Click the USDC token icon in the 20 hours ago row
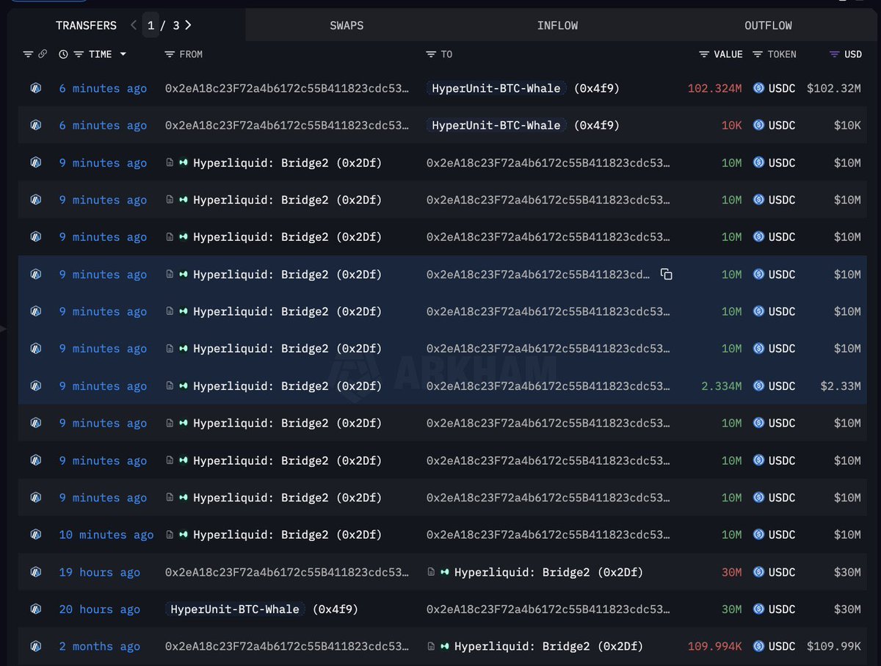Image resolution: width=881 pixels, height=666 pixels. (x=758, y=609)
